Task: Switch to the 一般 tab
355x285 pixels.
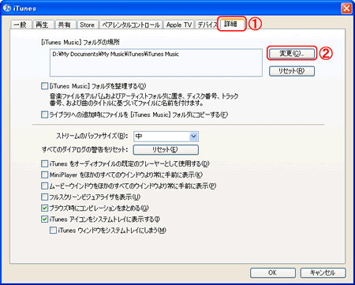Action: 21,24
